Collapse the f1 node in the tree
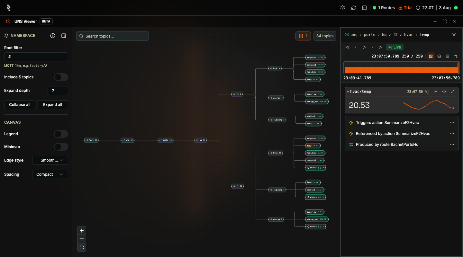 [x=237, y=94]
